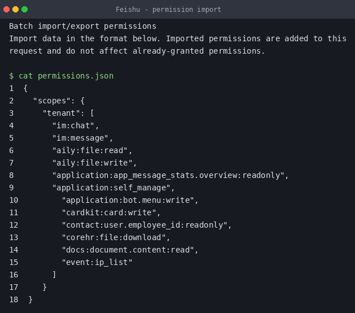The width and height of the screenshot is (355, 313).
Task: Click the app_message_stats.overview:readonly entry
Action: (168, 175)
